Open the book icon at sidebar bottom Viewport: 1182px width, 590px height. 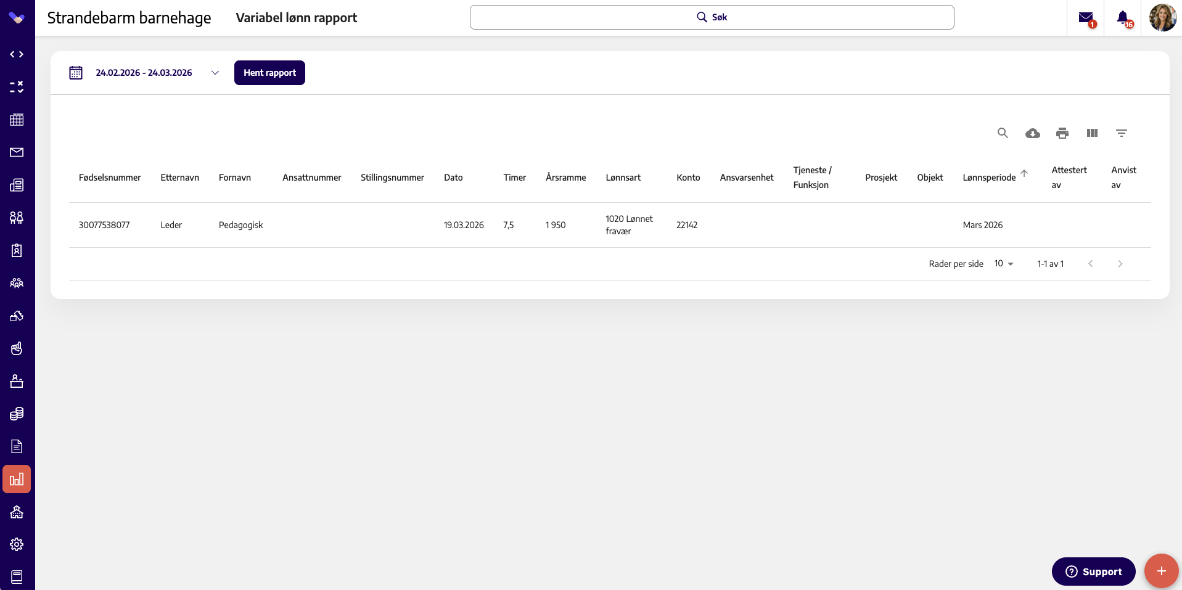pyautogui.click(x=17, y=577)
